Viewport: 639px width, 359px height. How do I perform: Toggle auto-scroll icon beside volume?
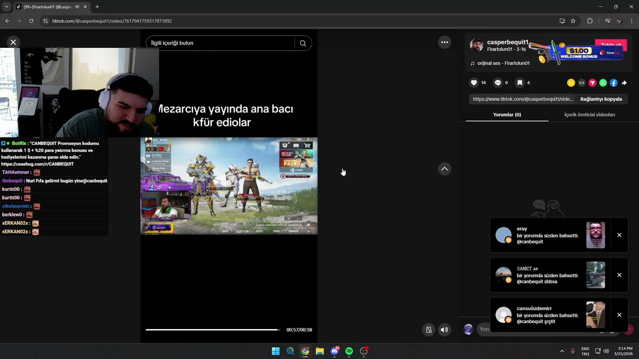(x=428, y=330)
